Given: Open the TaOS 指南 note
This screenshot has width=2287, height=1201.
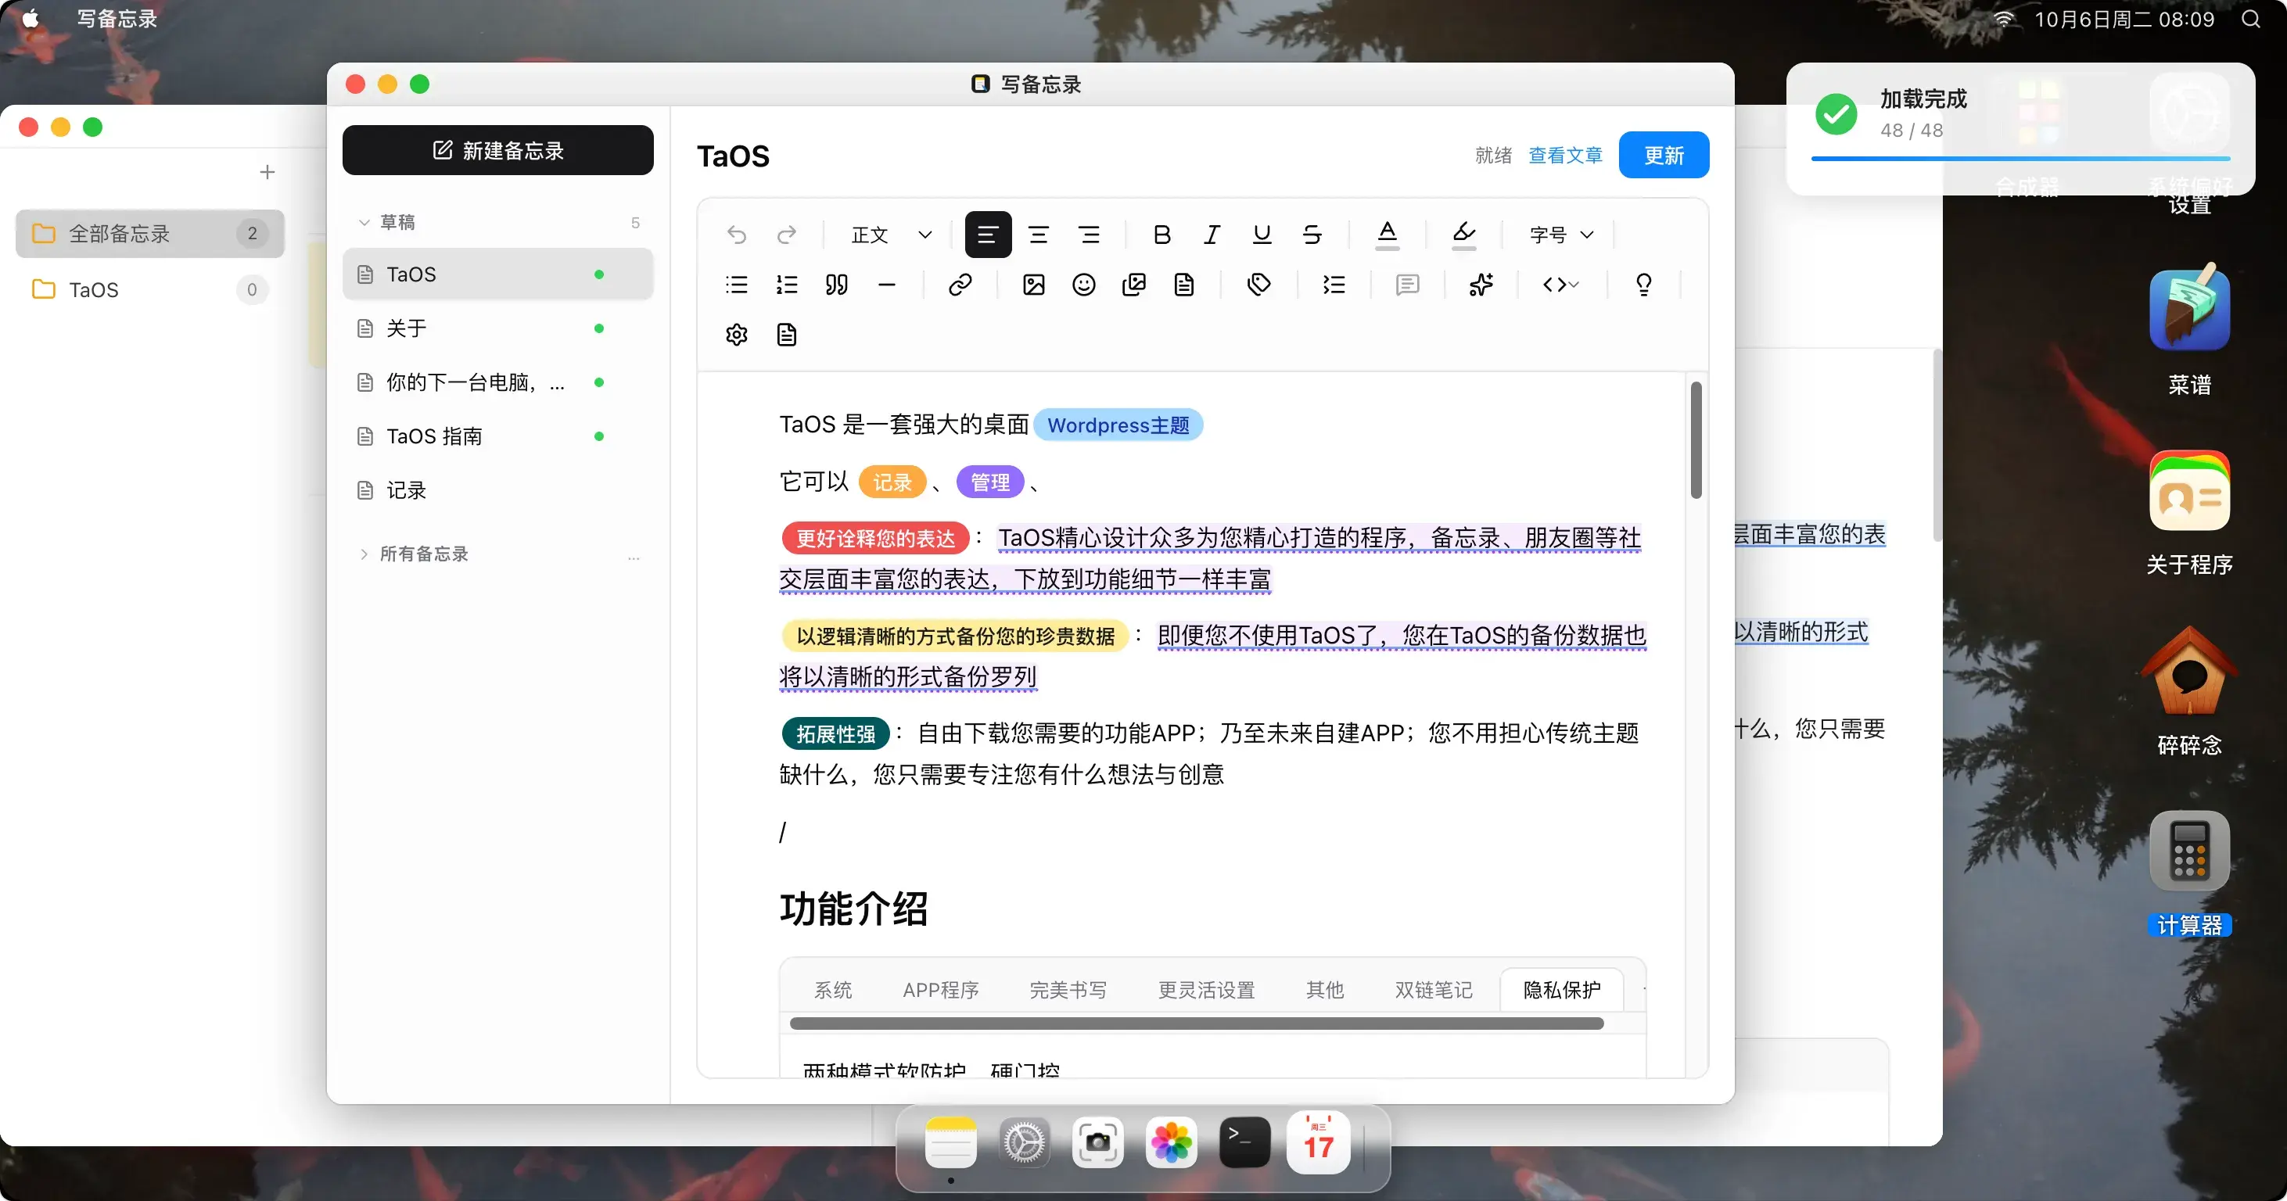Looking at the screenshot, I should pyautogui.click(x=498, y=436).
